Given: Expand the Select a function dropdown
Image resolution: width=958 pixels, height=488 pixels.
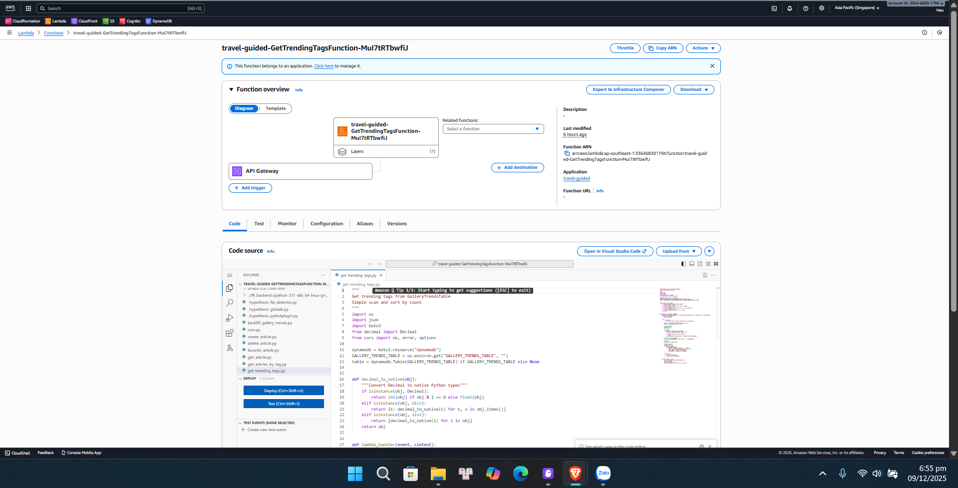Looking at the screenshot, I should pyautogui.click(x=493, y=129).
